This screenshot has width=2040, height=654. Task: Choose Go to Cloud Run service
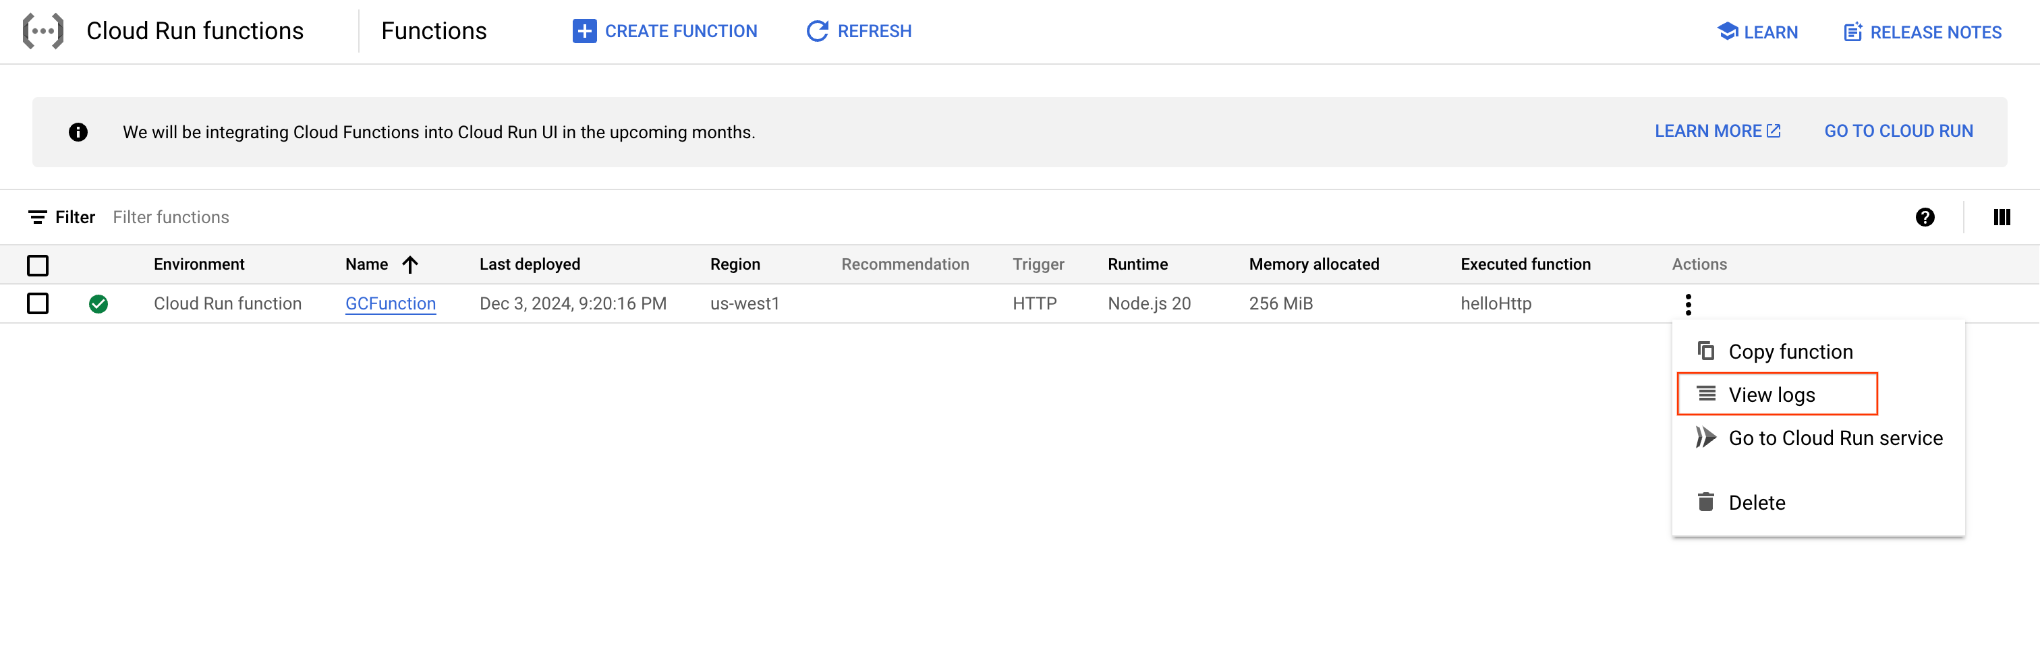click(1817, 438)
